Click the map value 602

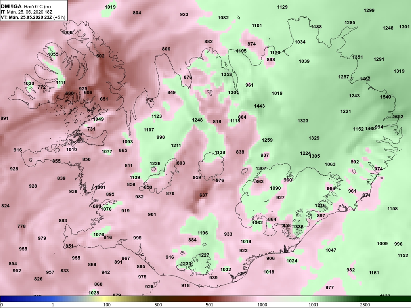coord(100,56)
